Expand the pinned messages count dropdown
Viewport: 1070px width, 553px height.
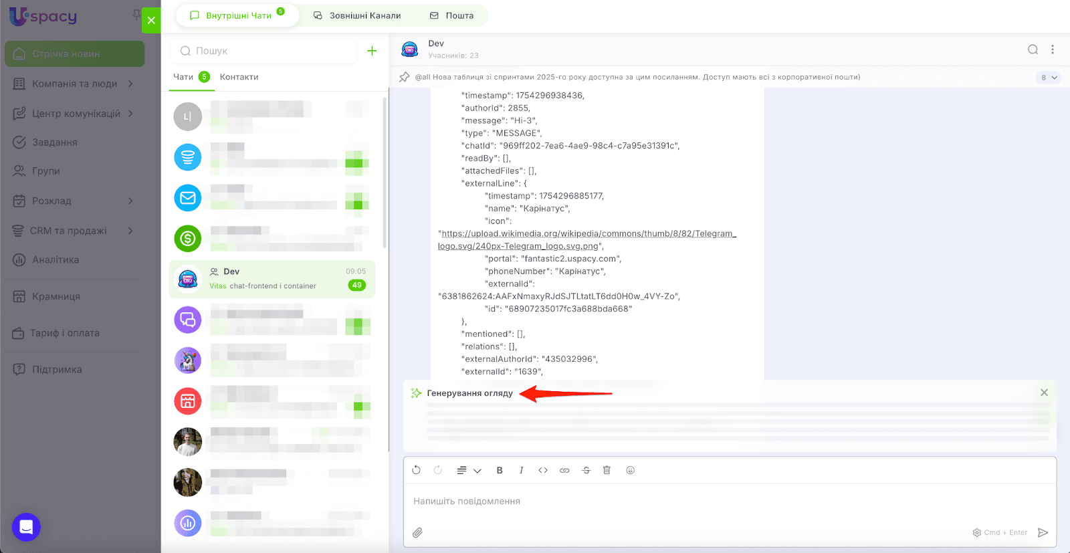click(1049, 78)
